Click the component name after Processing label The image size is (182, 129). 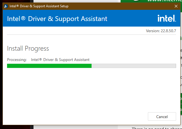60,60
